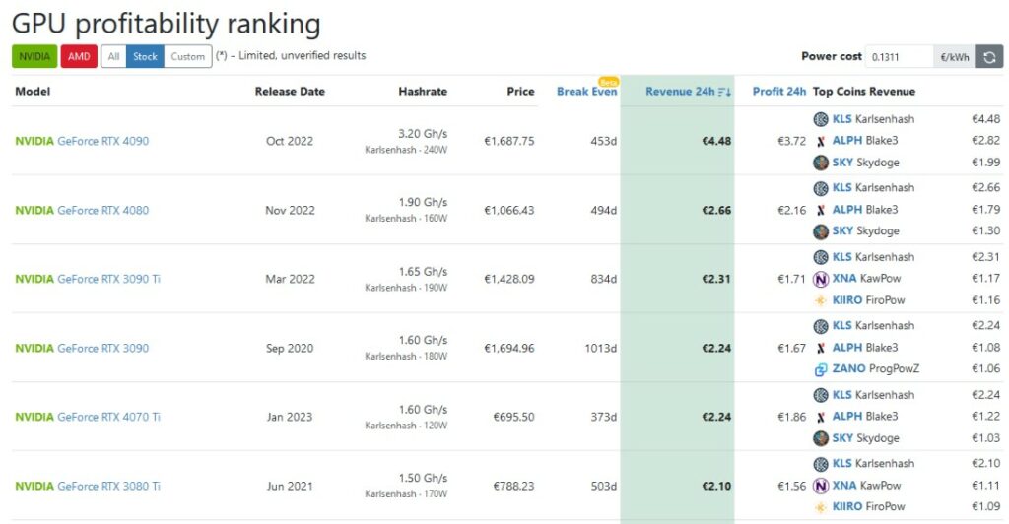Select the Custom settings option
This screenshot has height=524, width=1009.
(188, 56)
